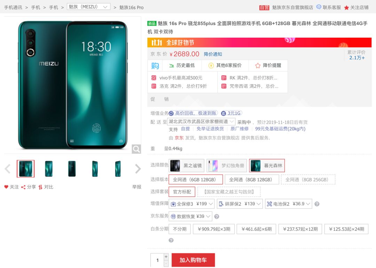Select ¥237.57起×12期 installment plan
This screenshot has width=376, height=268.
(x=300, y=229)
